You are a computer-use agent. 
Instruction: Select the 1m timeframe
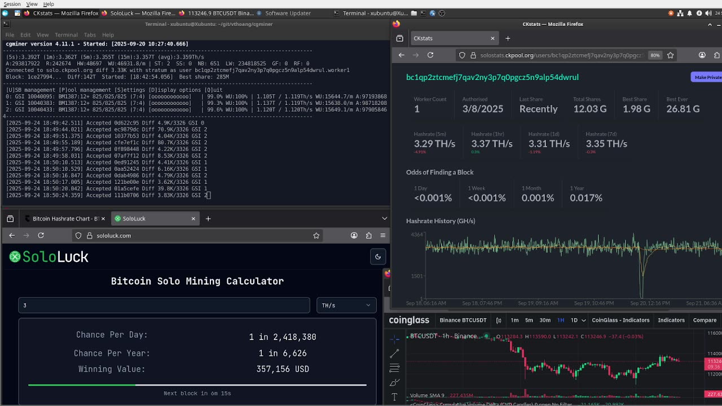coord(514,320)
